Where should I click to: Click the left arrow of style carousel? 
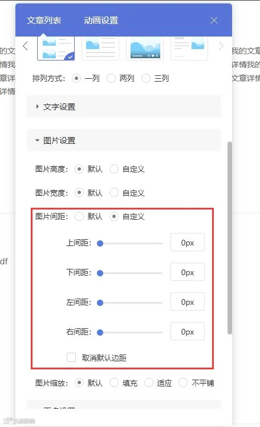click(x=26, y=46)
